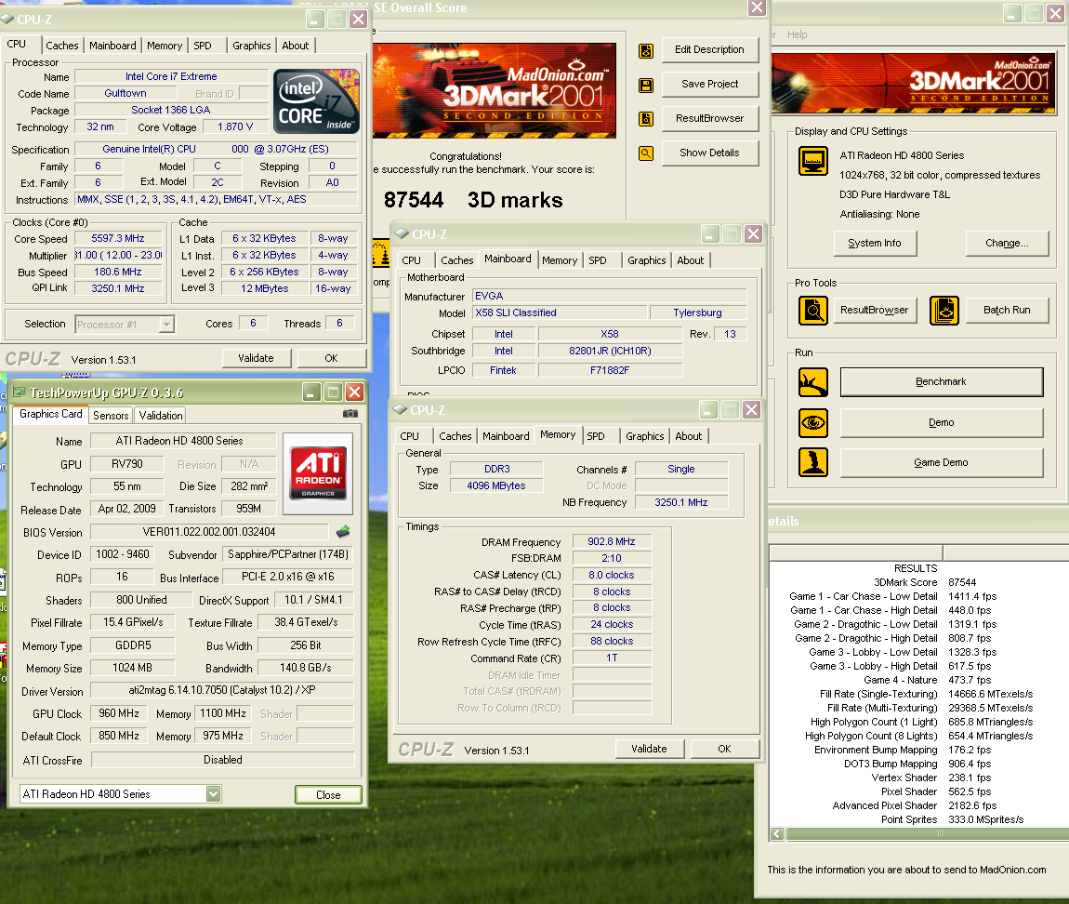Click the Demo eye icon
Viewport: 1069px width, 904px height.
click(x=813, y=423)
